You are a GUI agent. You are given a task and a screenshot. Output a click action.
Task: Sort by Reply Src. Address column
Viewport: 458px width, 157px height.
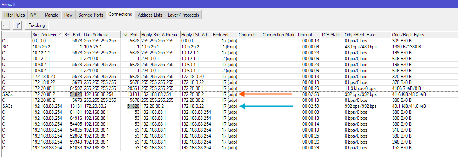160,35
